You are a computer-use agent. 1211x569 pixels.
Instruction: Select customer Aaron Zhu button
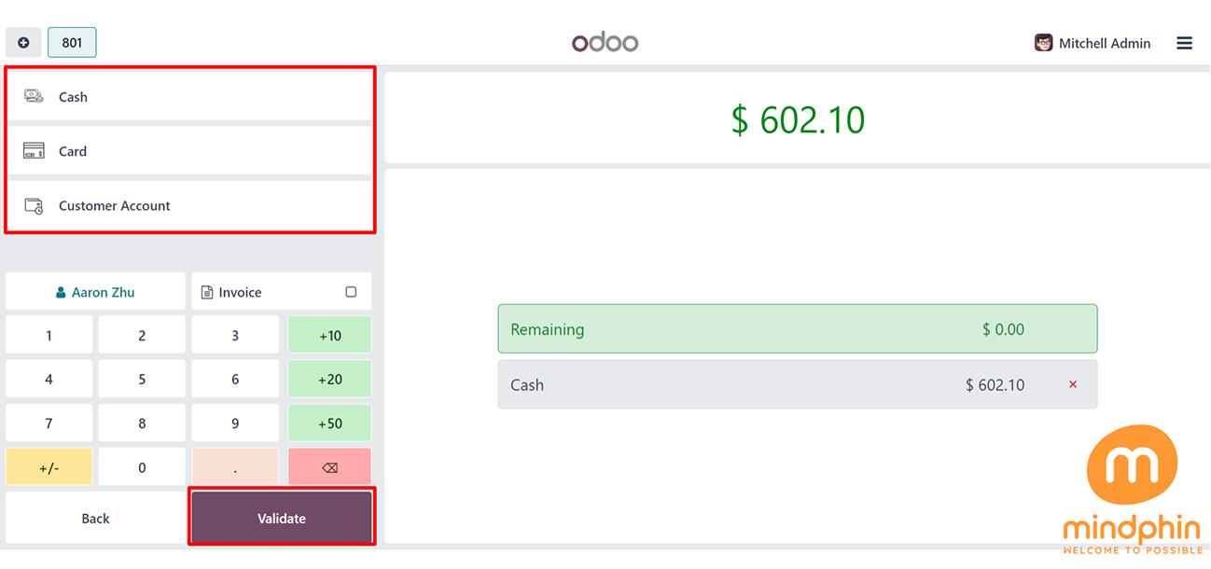(95, 292)
